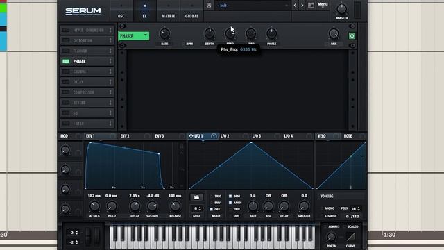Click the save preset floppy disk icon
The height and width of the screenshot is (250, 444).
(x=209, y=6)
